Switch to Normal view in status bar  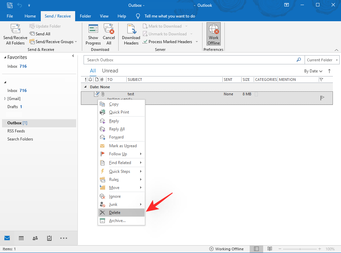click(256, 249)
